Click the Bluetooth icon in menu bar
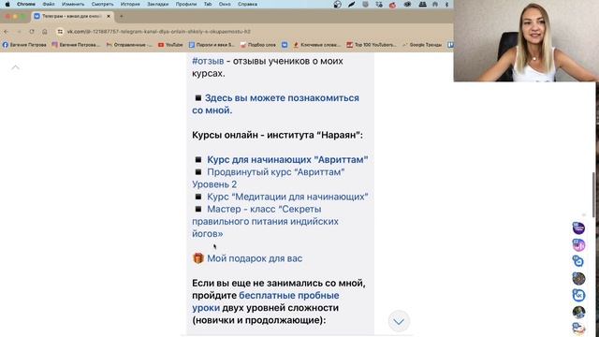Viewport: 599px width, 337px height. coord(446,4)
